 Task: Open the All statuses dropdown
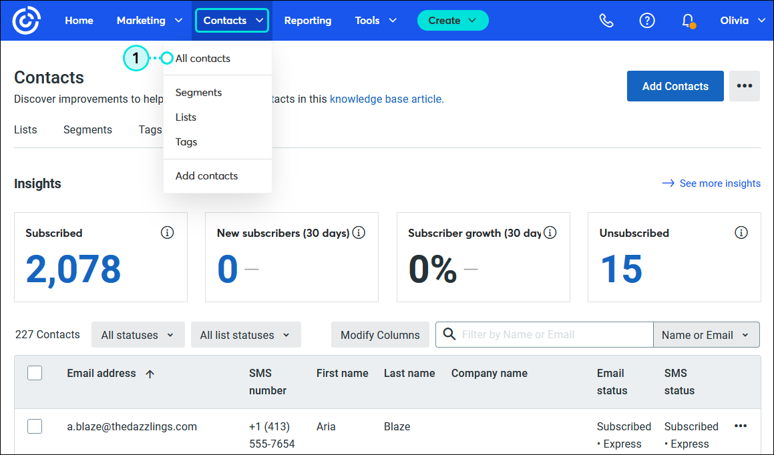(x=138, y=334)
